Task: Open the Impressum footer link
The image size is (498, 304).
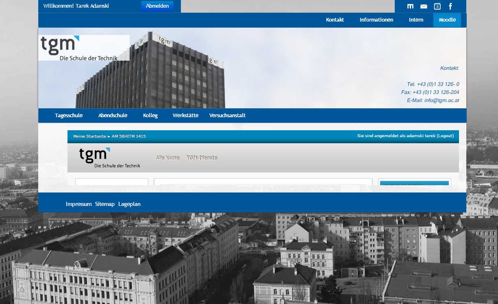Action: (78, 204)
